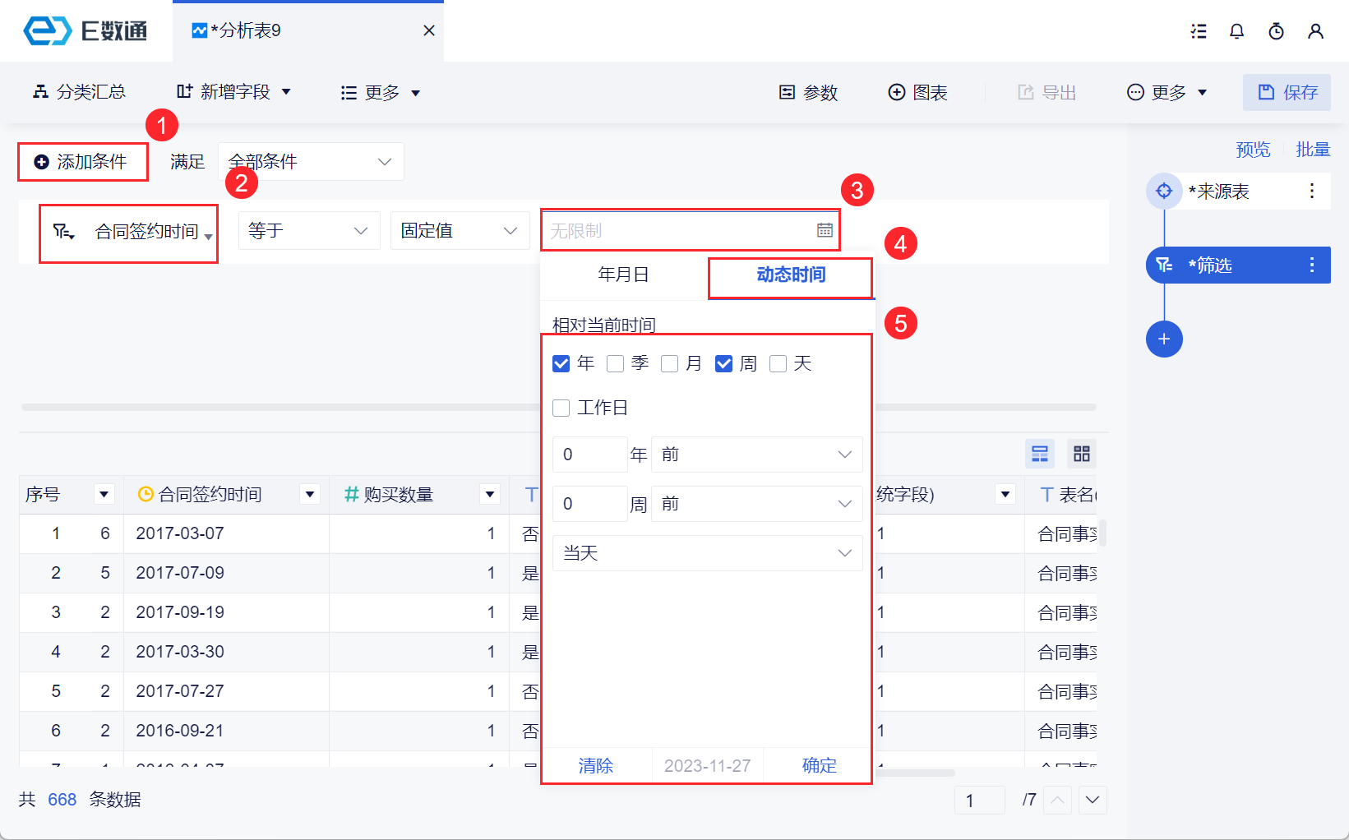Check the 月 checkbox
The width and height of the screenshot is (1349, 840).
click(670, 364)
